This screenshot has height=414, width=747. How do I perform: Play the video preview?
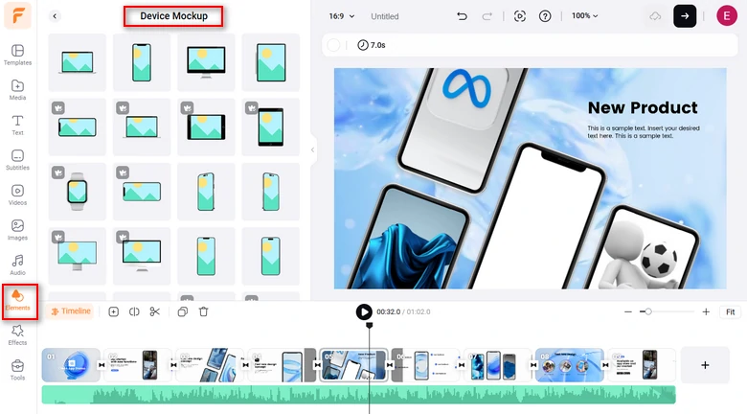coord(364,311)
